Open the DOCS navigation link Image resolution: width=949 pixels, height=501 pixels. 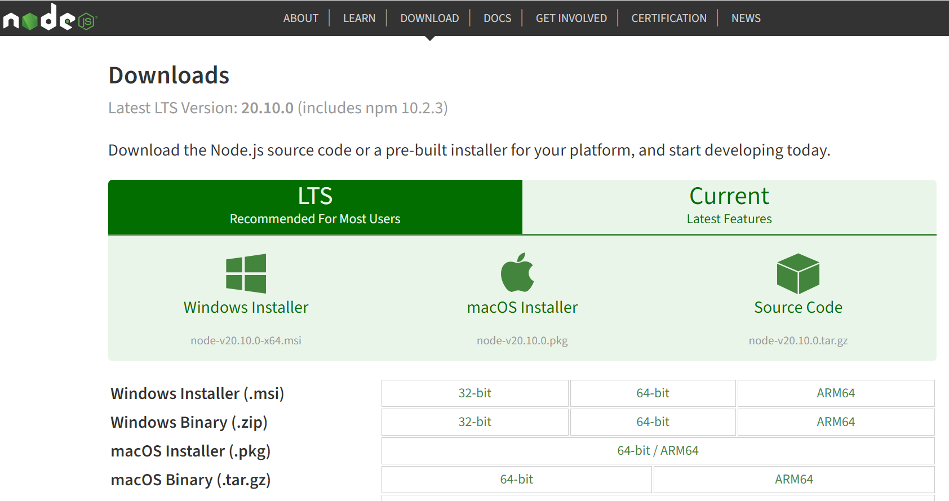click(497, 18)
